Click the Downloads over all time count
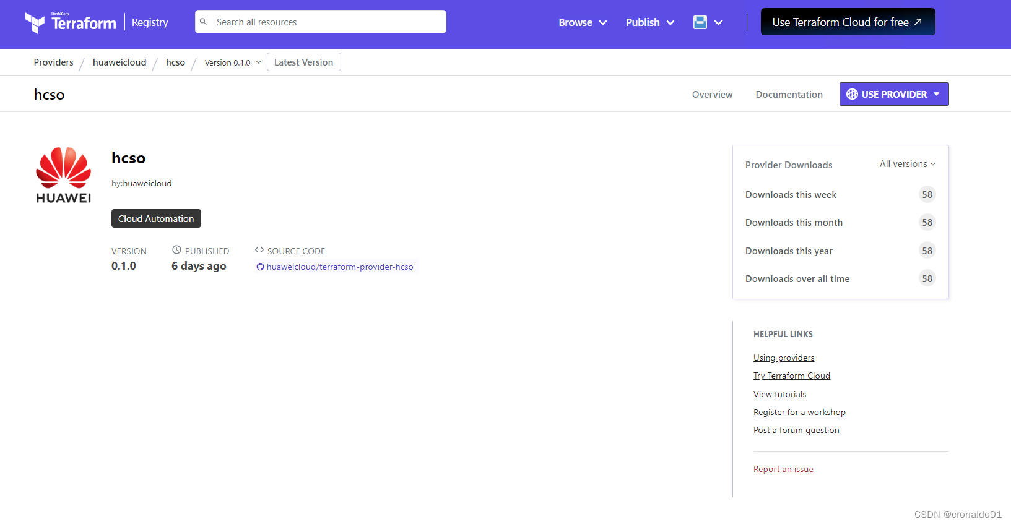Screen dimensions: 1011x524 (927, 278)
